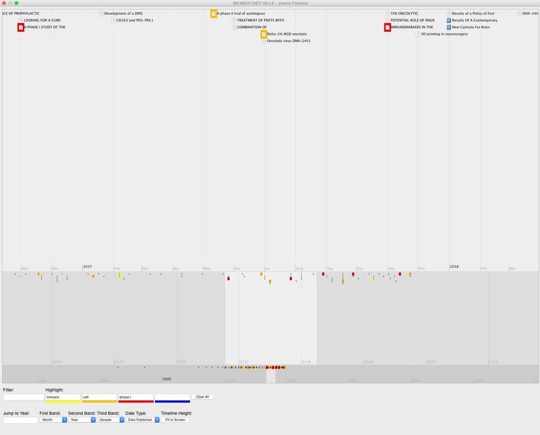
Task: Click the Fit to Screen button
Action: point(175,420)
